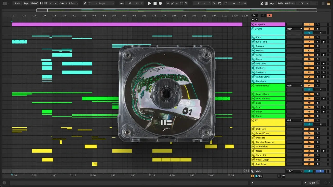Viewport: 333px width, 187px height.
Task: Solo the Acapella track
Action: pyautogui.click(x=317, y=24)
